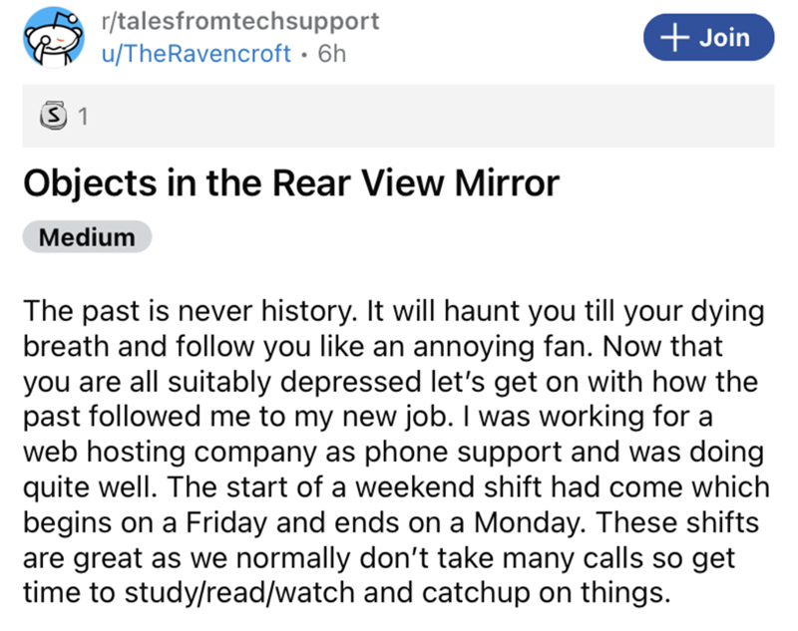Open the gray awards bar

[x=399, y=117]
